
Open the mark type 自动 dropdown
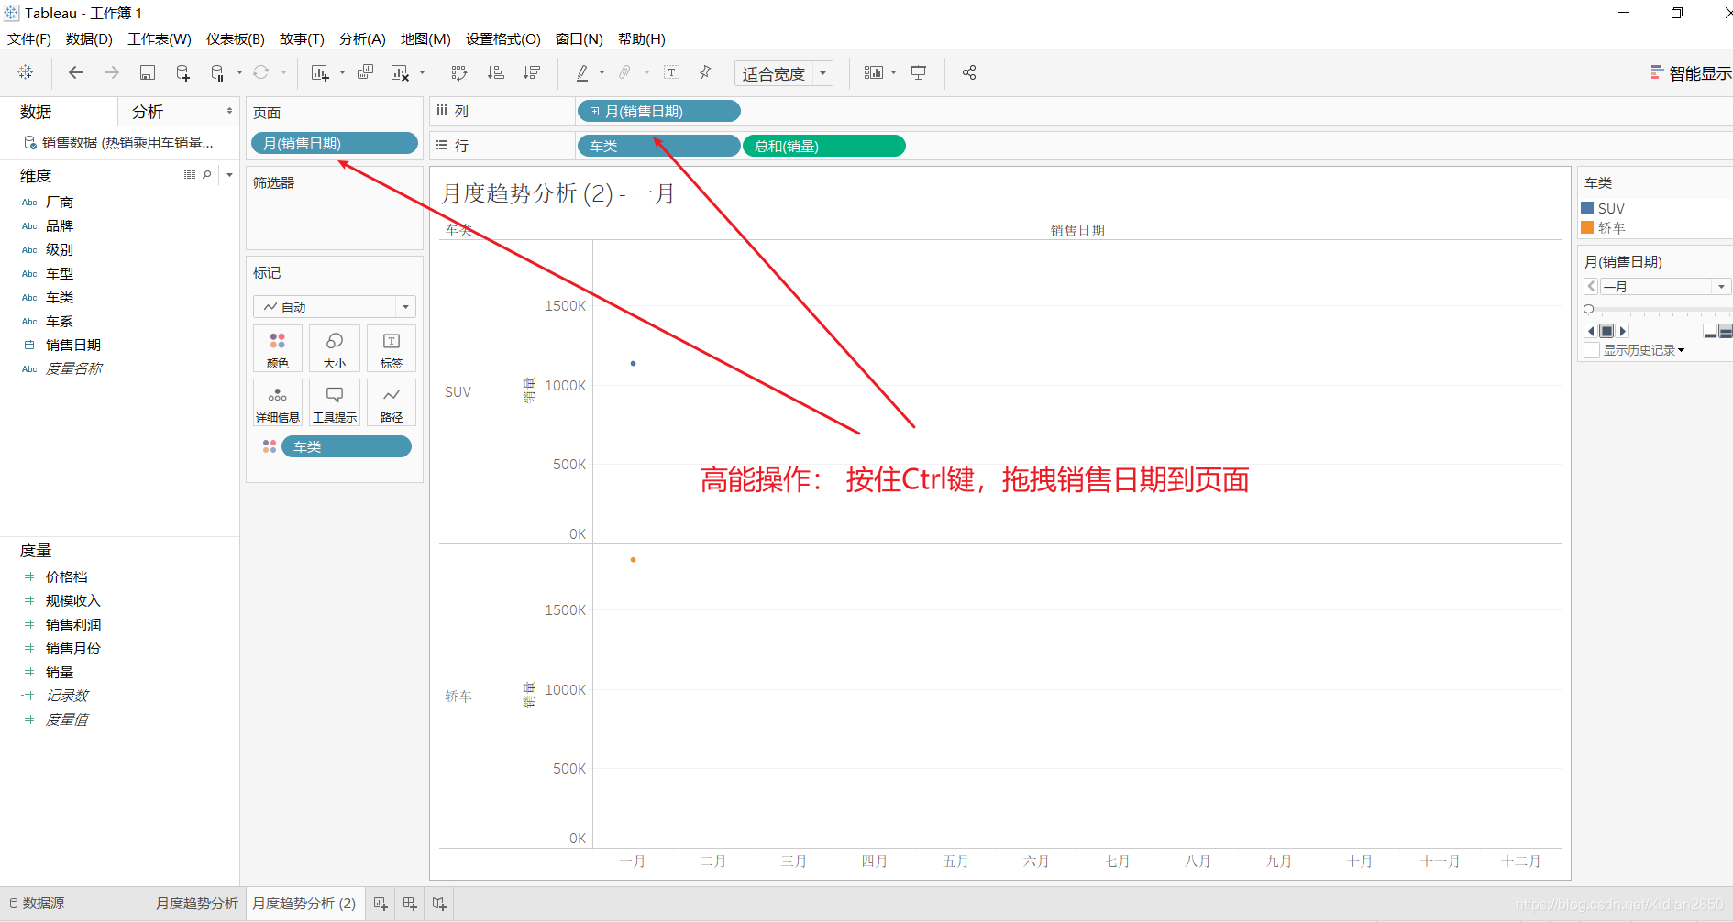pos(335,307)
